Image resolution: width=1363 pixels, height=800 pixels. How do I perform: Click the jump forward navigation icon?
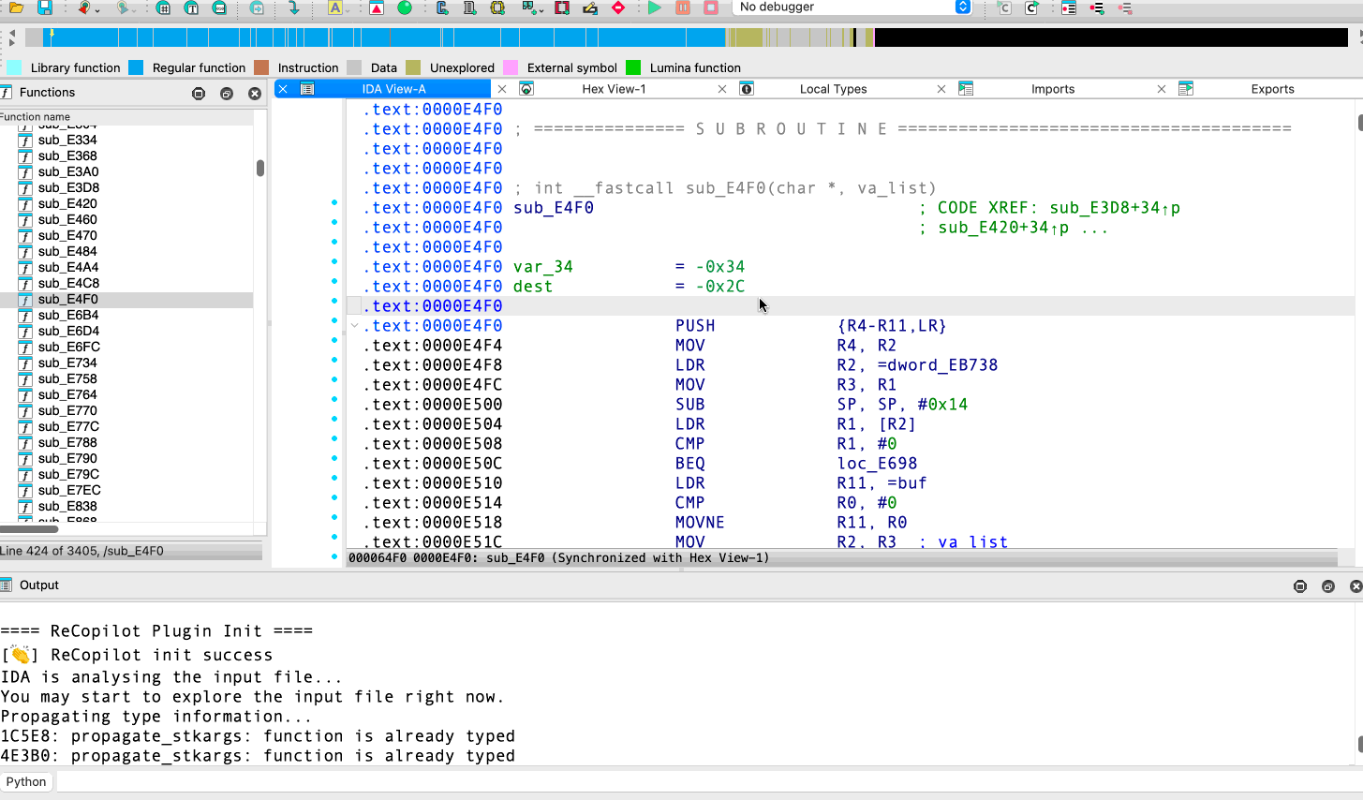pyautogui.click(x=122, y=7)
